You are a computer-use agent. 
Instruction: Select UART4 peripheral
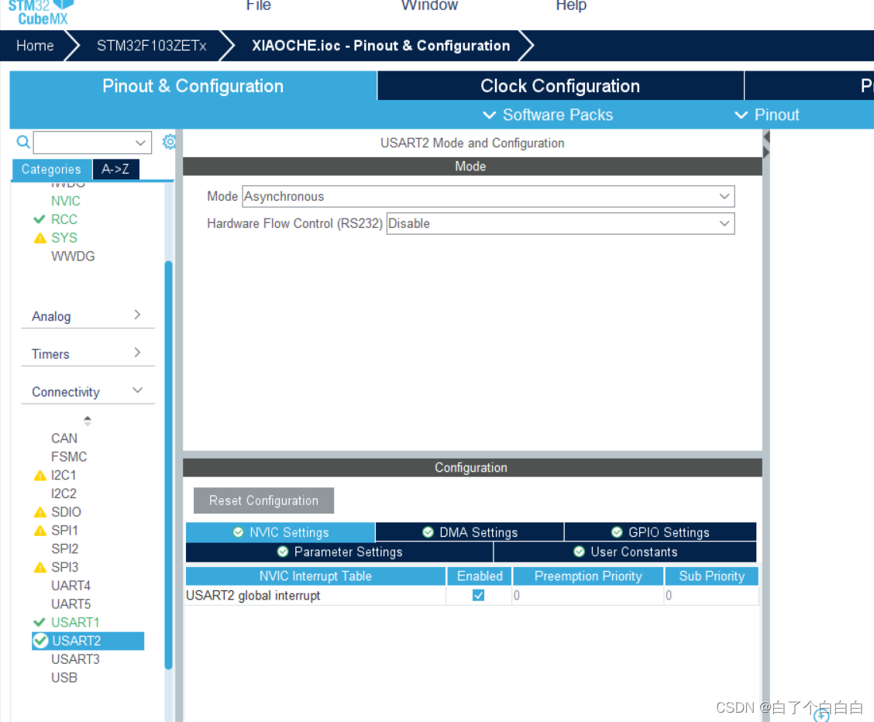pyautogui.click(x=71, y=586)
